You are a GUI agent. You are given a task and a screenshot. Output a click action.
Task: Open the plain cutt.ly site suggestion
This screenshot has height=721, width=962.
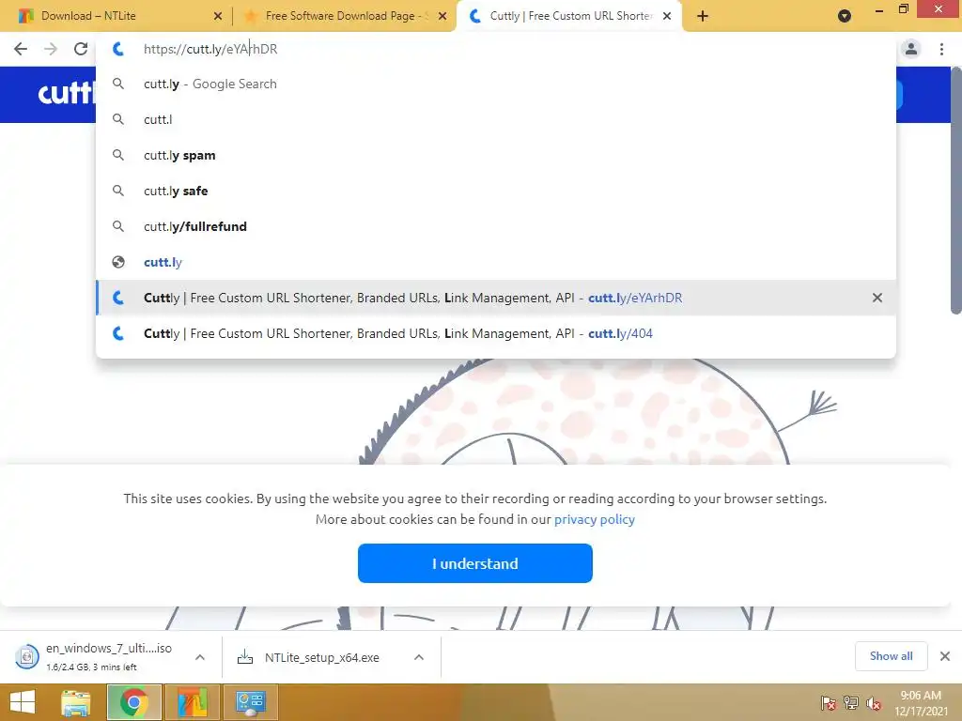point(496,262)
